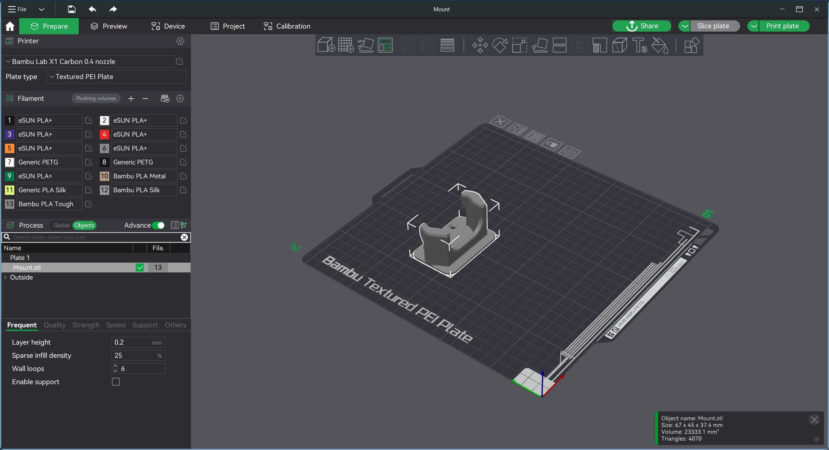Open the dropdown arrow next to File
829x450 pixels.
[41, 9]
